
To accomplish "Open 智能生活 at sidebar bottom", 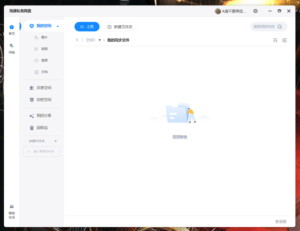I will pos(12,212).
